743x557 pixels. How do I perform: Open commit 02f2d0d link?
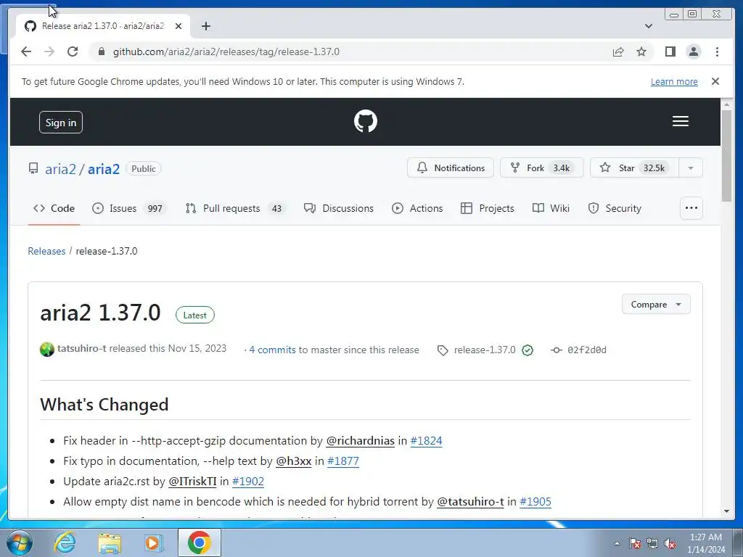(x=586, y=350)
